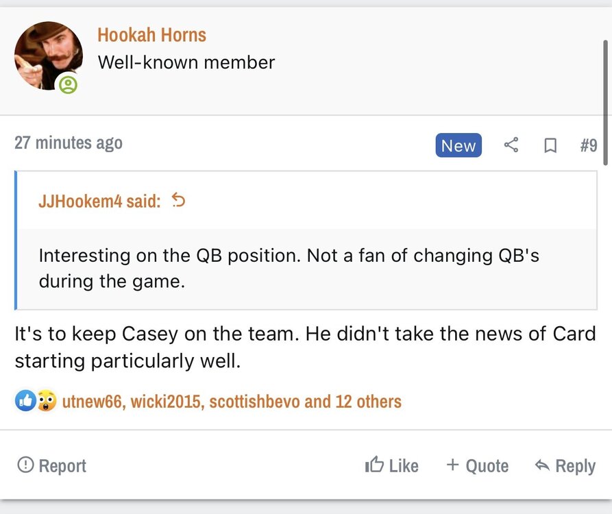
Task: Click the blue thumbs-up reaction icon
Action: tap(25, 401)
